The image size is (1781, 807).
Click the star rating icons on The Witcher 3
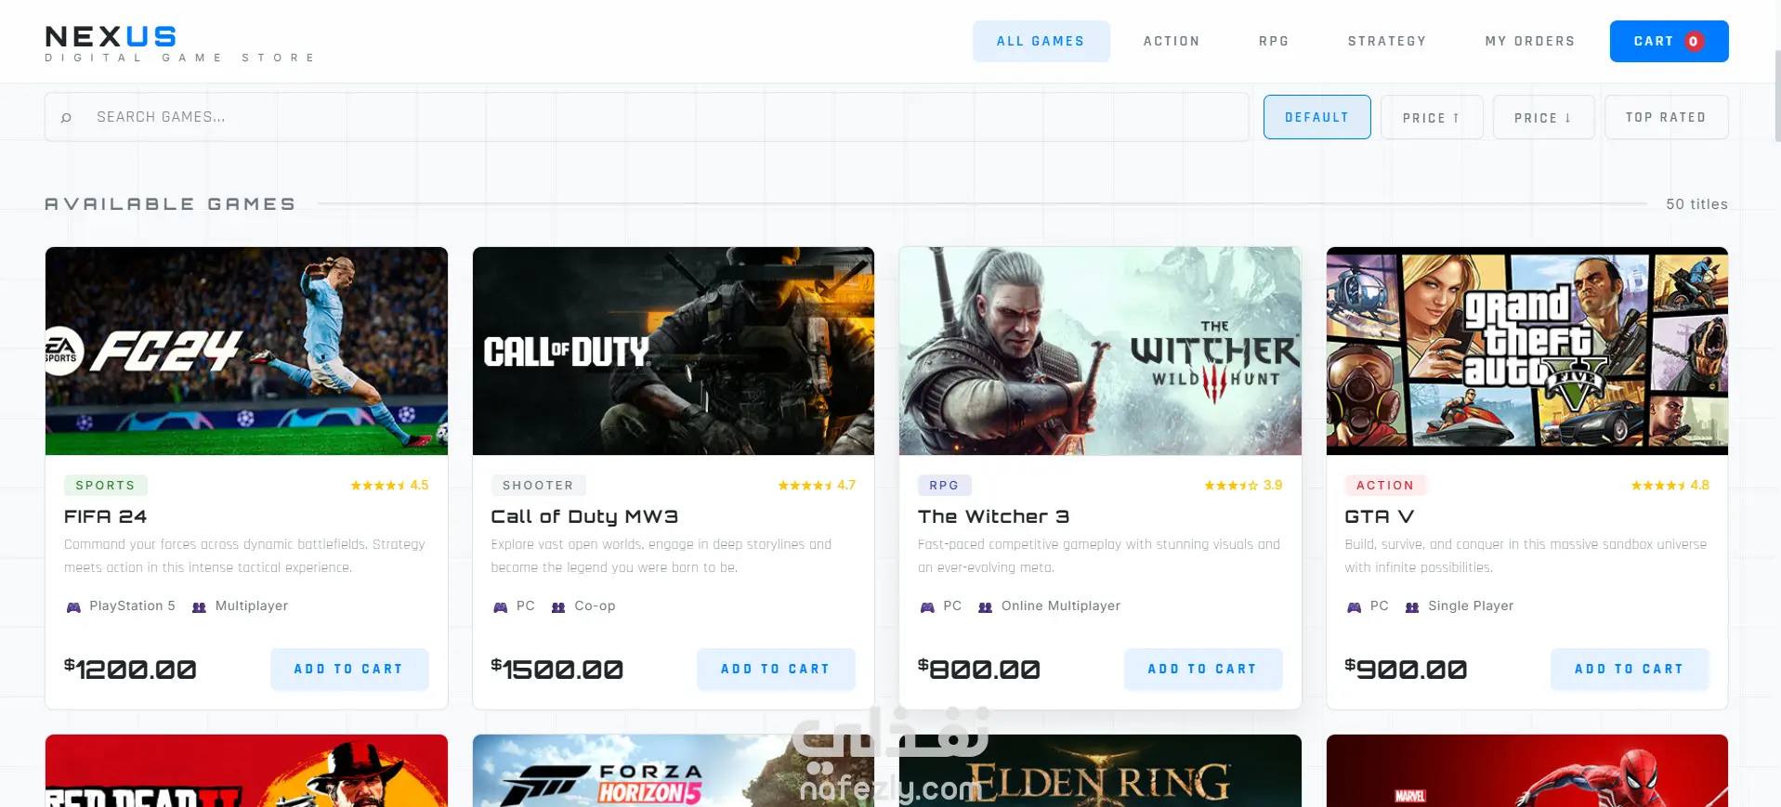click(1231, 486)
